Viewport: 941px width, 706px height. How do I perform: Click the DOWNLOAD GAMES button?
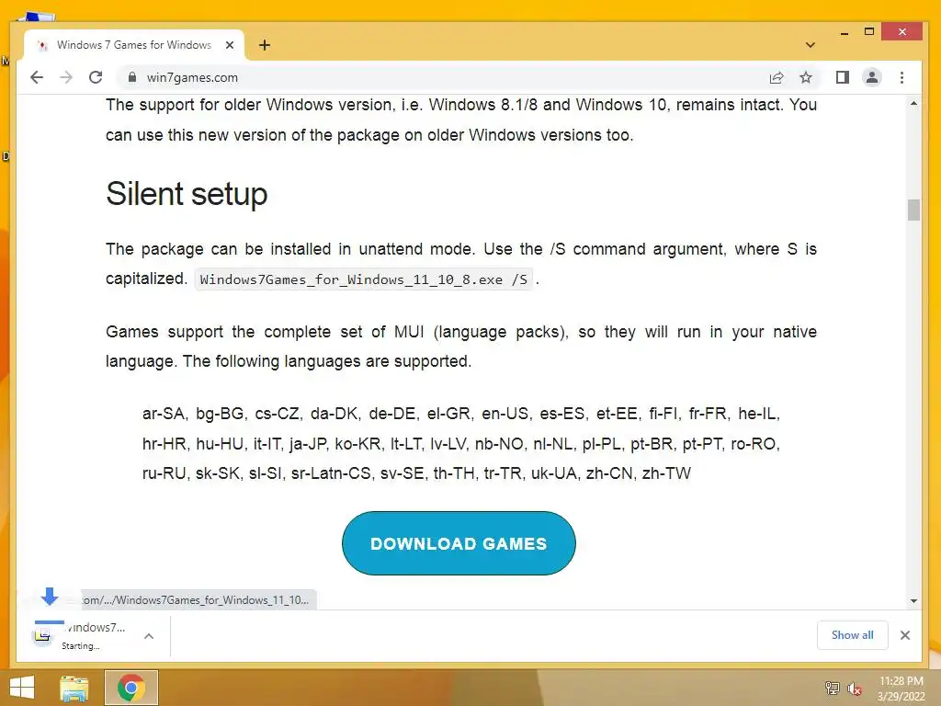click(459, 543)
